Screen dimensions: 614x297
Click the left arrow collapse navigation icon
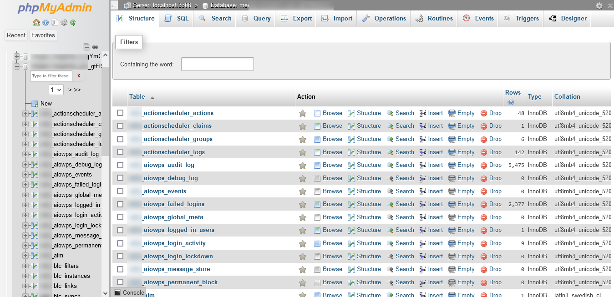tap(114, 5)
